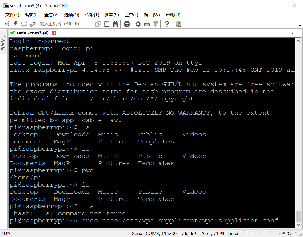Screen dimensions: 303x237
Task: Open Session Options gear icon
Action: coord(138,24)
